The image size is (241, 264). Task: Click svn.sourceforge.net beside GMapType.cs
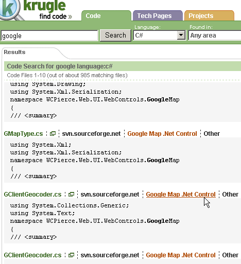[x=91, y=134]
